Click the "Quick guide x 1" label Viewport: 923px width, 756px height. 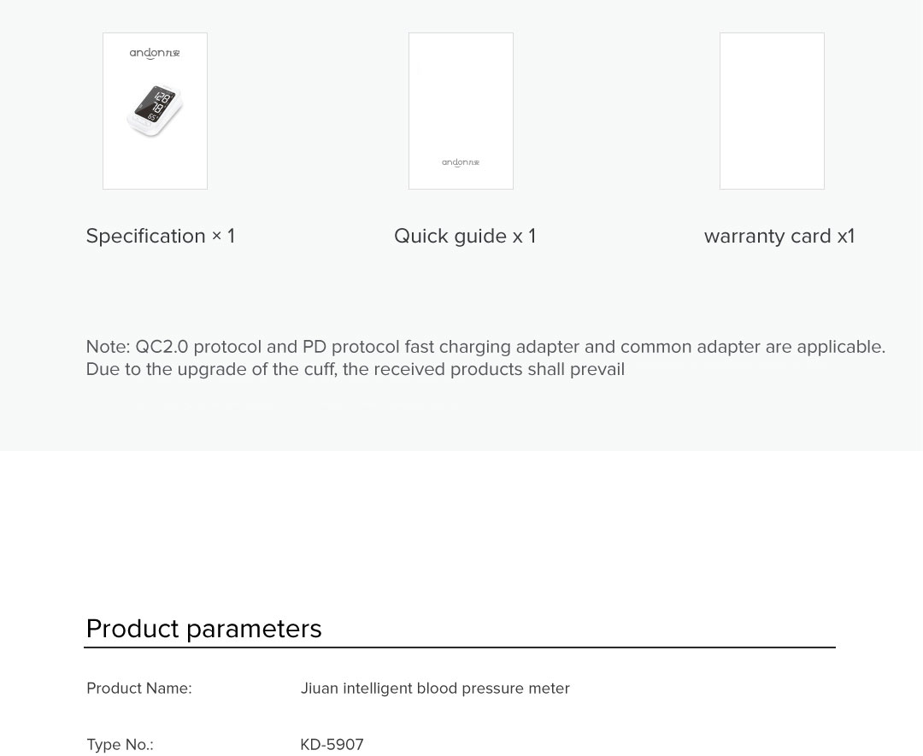(x=465, y=236)
